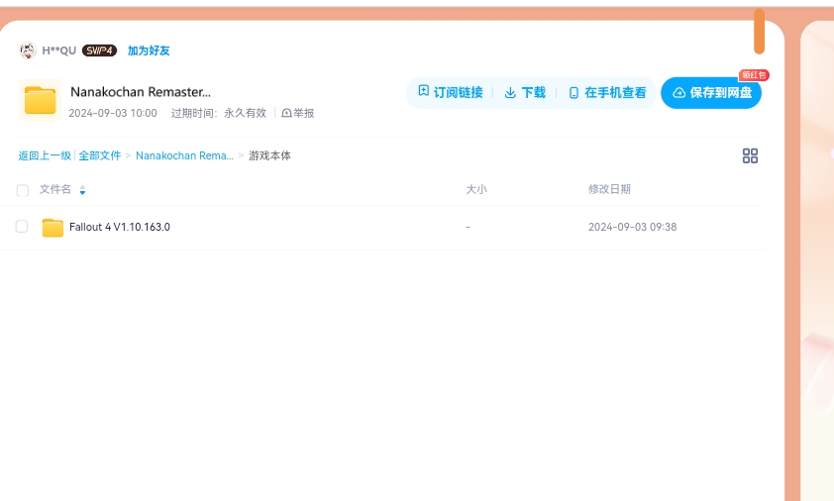Screen dimensions: 834x501
Task: Click the Fallout 4 folder icon
Action: [x=52, y=228]
